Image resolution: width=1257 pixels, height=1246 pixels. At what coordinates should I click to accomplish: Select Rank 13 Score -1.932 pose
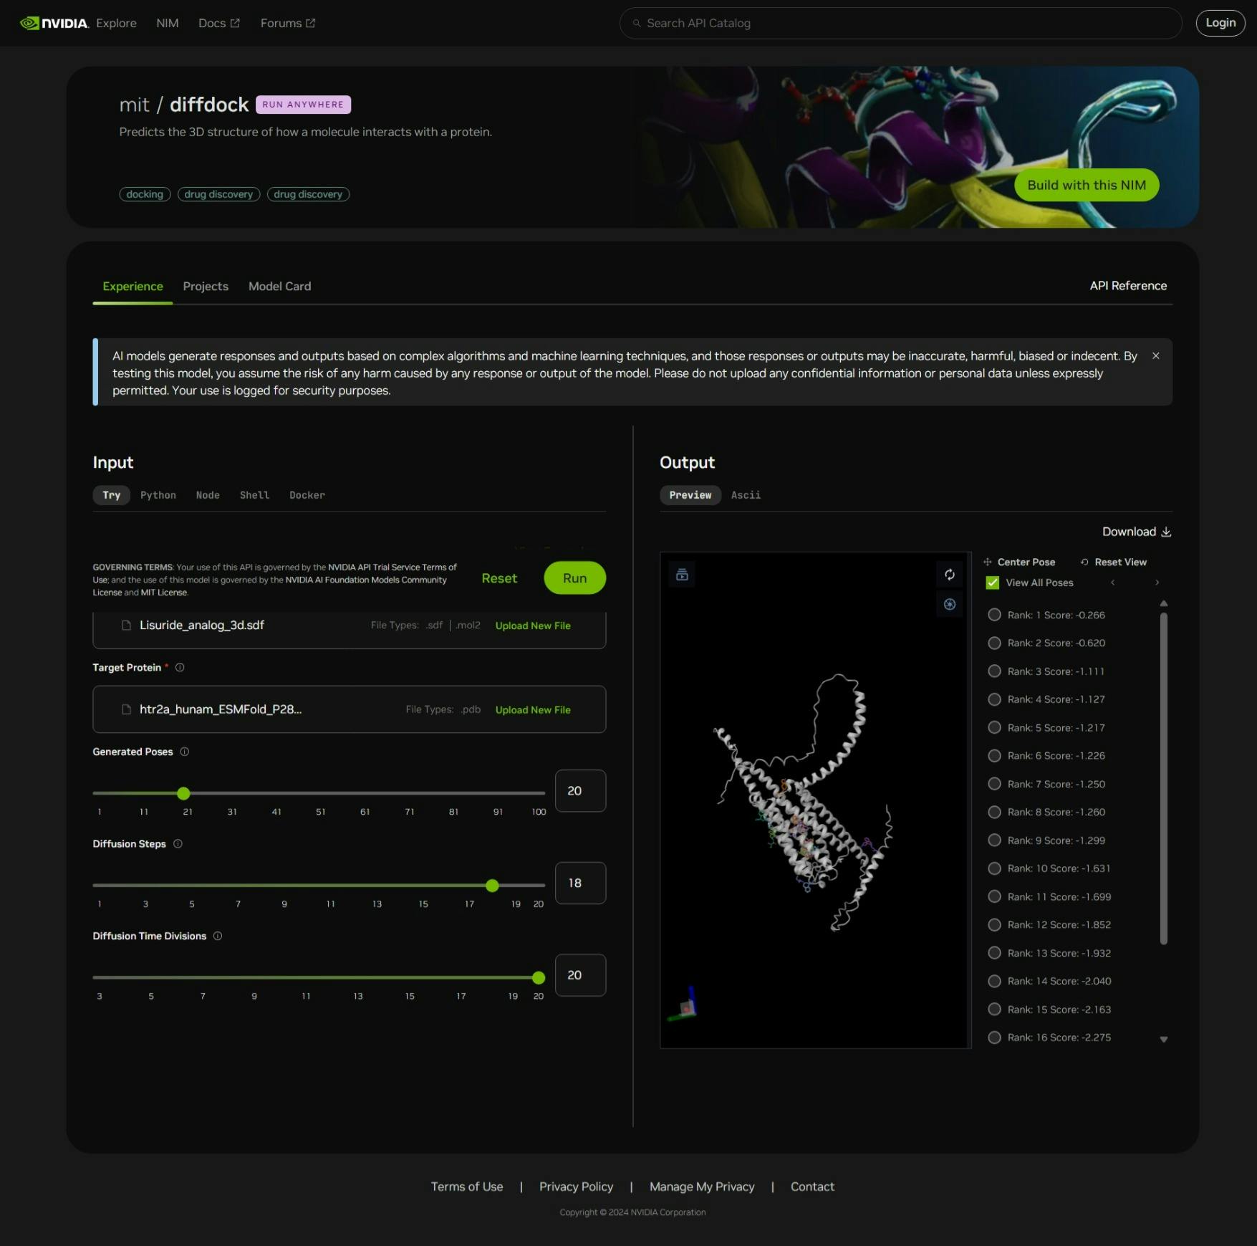pos(994,953)
